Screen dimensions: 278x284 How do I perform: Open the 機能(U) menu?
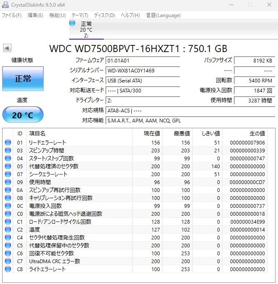click(x=58, y=15)
